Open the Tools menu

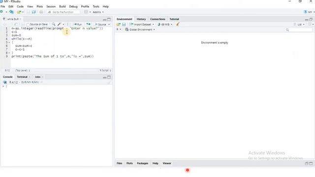click(96, 6)
